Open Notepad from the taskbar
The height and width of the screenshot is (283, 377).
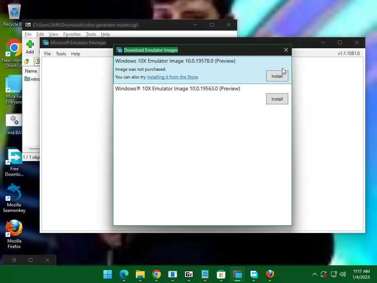[x=205, y=274]
